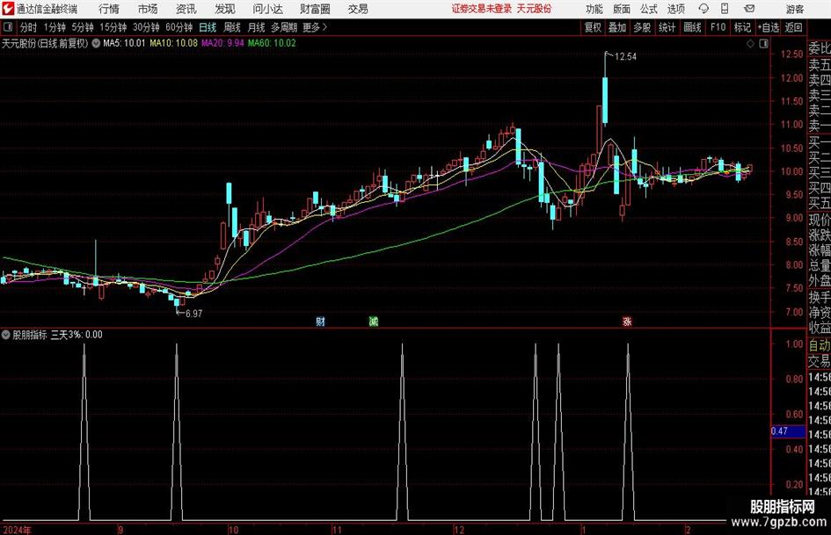Screen dimensions: 831x535
Task: Select the 周线 weekly chart tab
Action: click(x=231, y=27)
